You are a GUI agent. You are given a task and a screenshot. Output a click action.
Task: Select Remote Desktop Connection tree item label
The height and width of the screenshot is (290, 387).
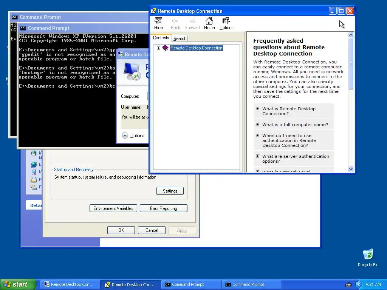point(197,48)
